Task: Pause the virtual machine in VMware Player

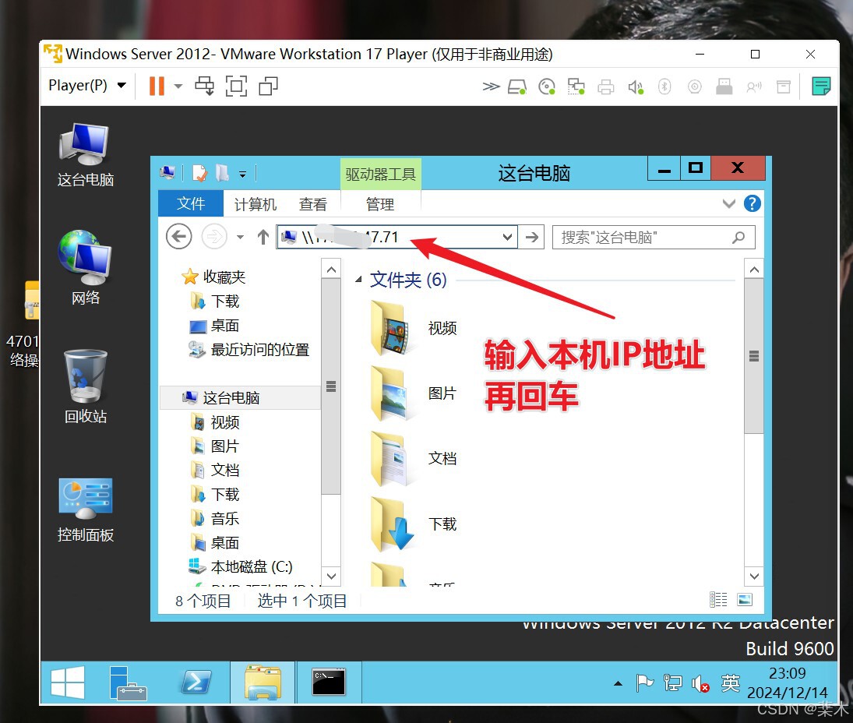Action: point(157,86)
